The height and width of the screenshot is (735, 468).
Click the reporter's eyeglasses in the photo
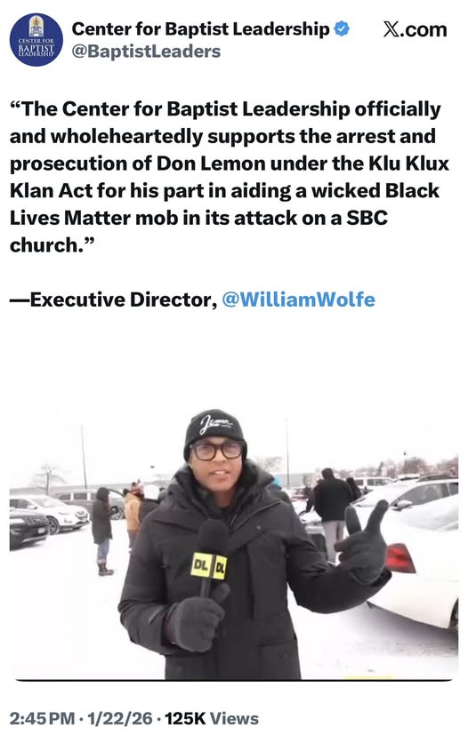(218, 451)
